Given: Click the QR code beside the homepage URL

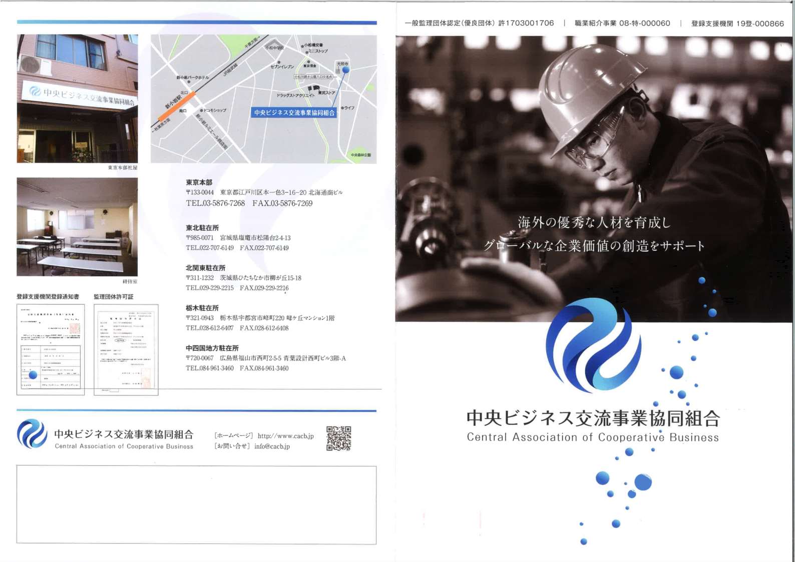Looking at the screenshot, I should (x=338, y=438).
